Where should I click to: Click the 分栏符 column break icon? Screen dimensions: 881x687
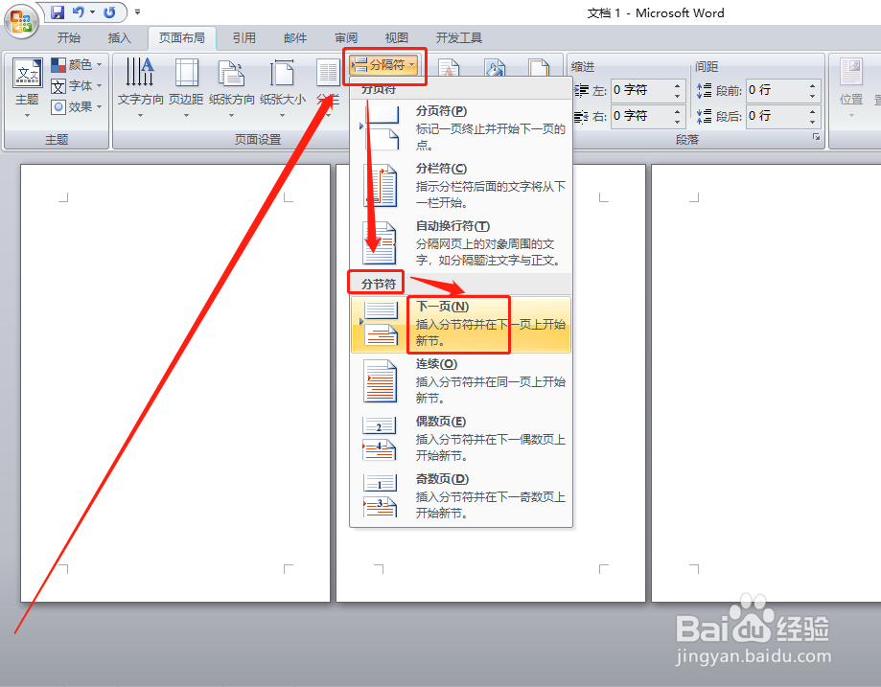click(381, 185)
